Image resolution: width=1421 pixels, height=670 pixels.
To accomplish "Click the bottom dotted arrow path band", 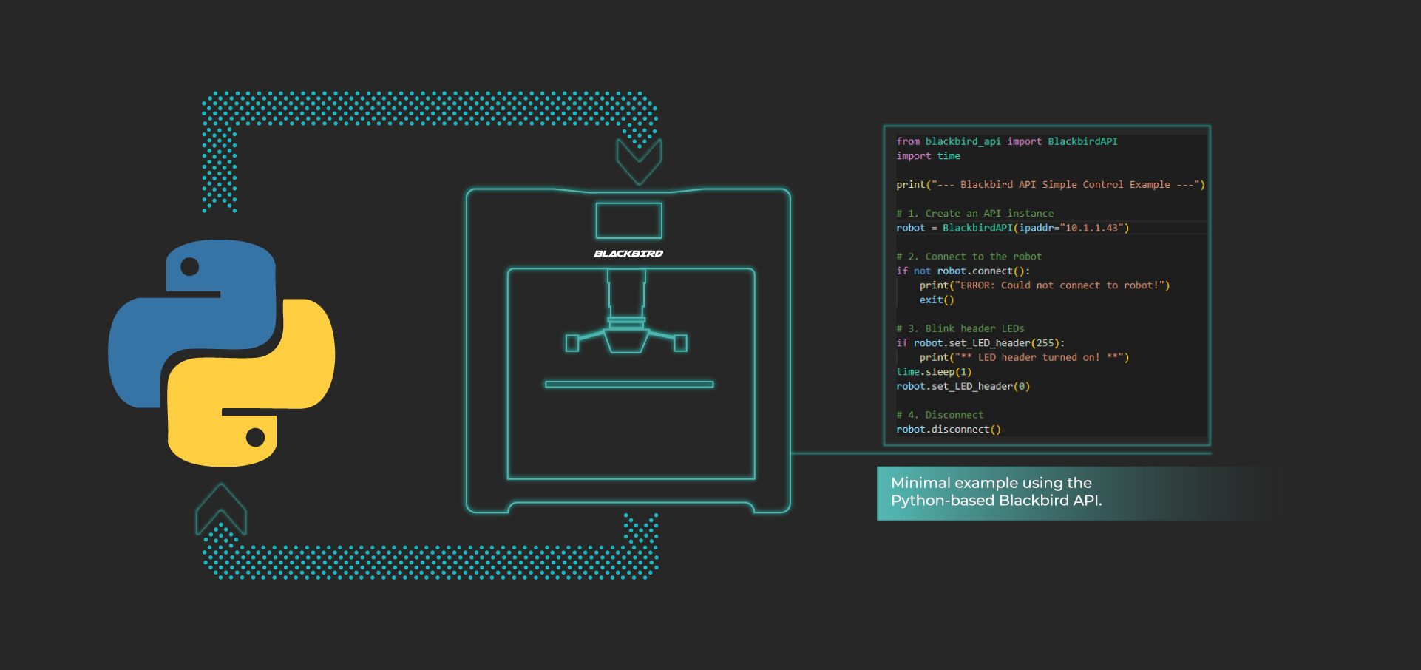I will (x=429, y=562).
